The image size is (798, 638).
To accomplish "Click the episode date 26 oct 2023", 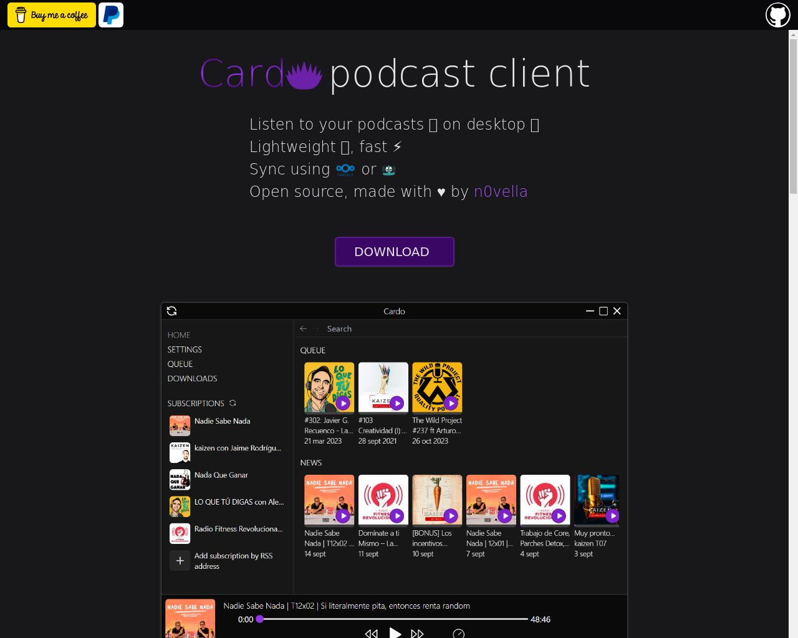I will tap(430, 441).
